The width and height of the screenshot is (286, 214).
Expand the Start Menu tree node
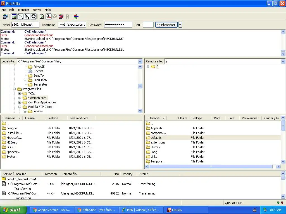25,80
